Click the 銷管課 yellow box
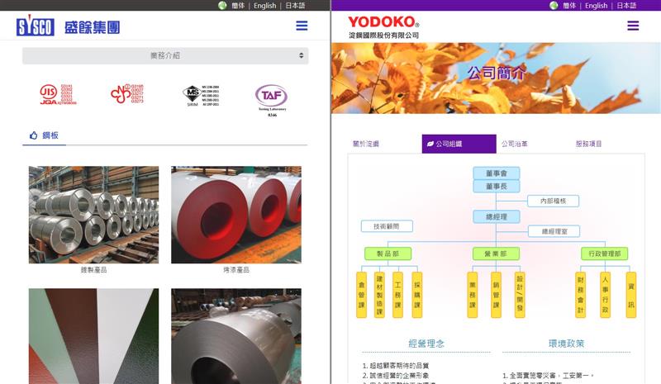This screenshot has width=661, height=384. [497, 295]
